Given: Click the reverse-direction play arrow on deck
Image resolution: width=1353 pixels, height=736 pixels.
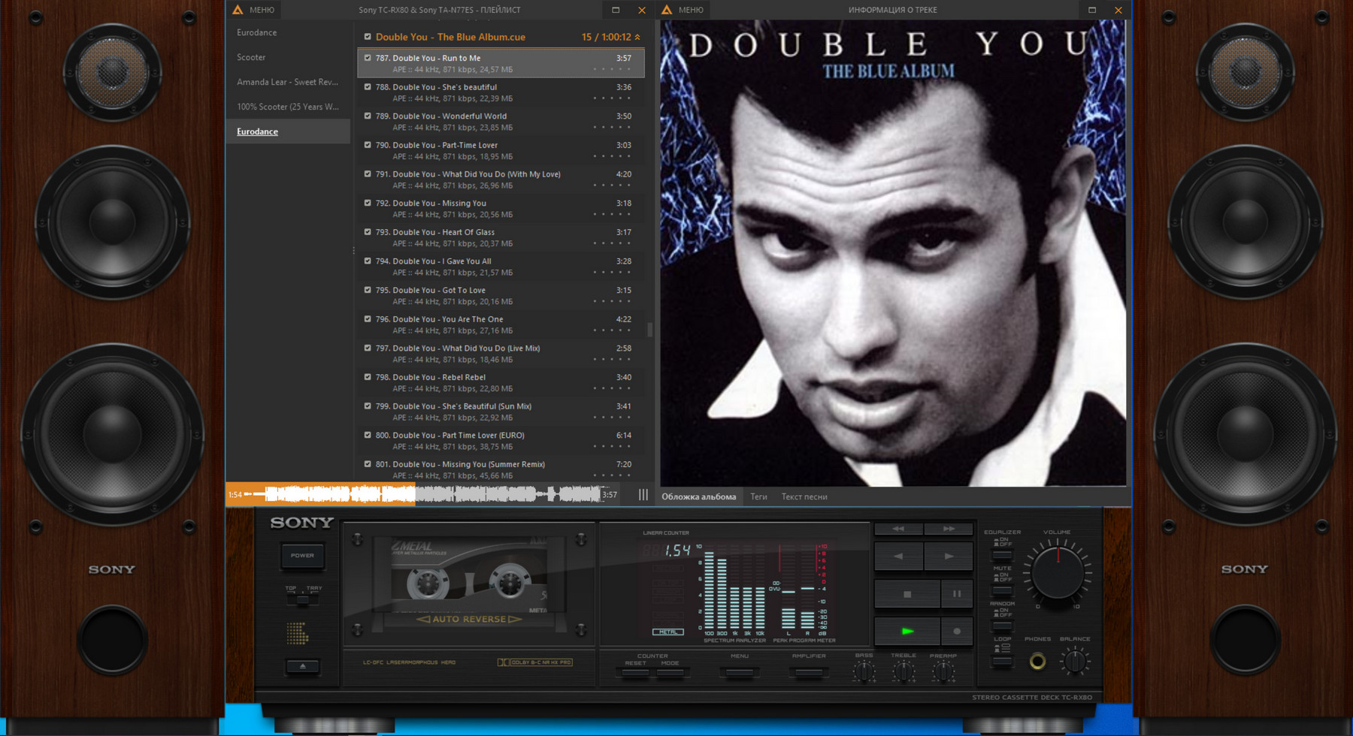Looking at the screenshot, I should coord(898,557).
